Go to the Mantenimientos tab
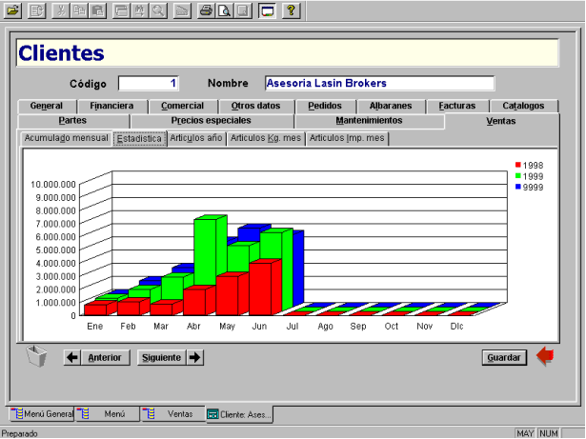Viewport: 586px width, 439px height. click(x=369, y=121)
